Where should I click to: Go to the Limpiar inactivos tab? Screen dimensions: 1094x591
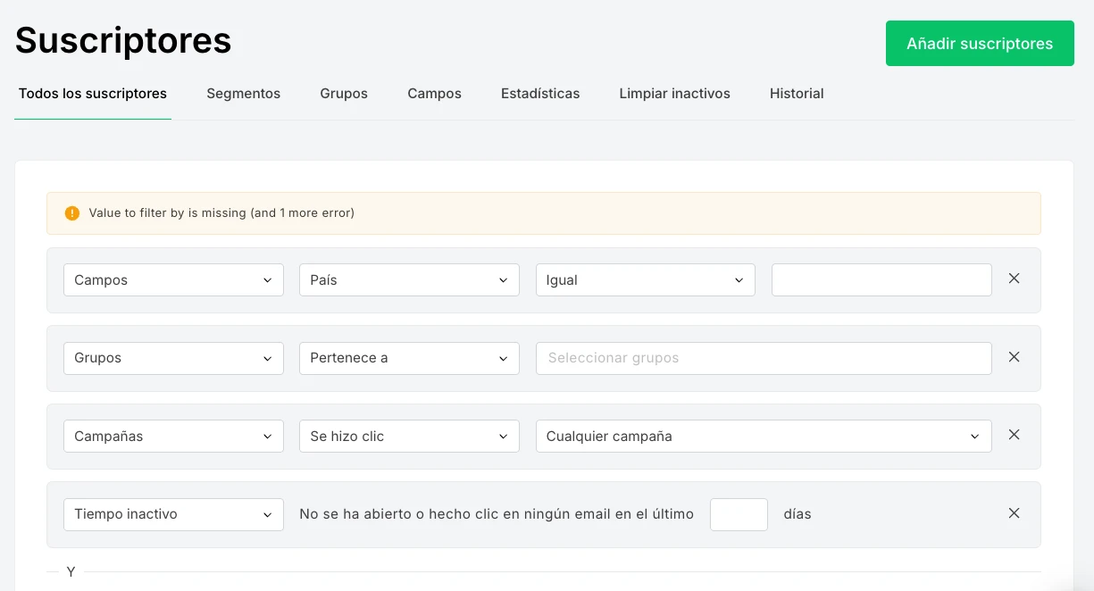[674, 94]
